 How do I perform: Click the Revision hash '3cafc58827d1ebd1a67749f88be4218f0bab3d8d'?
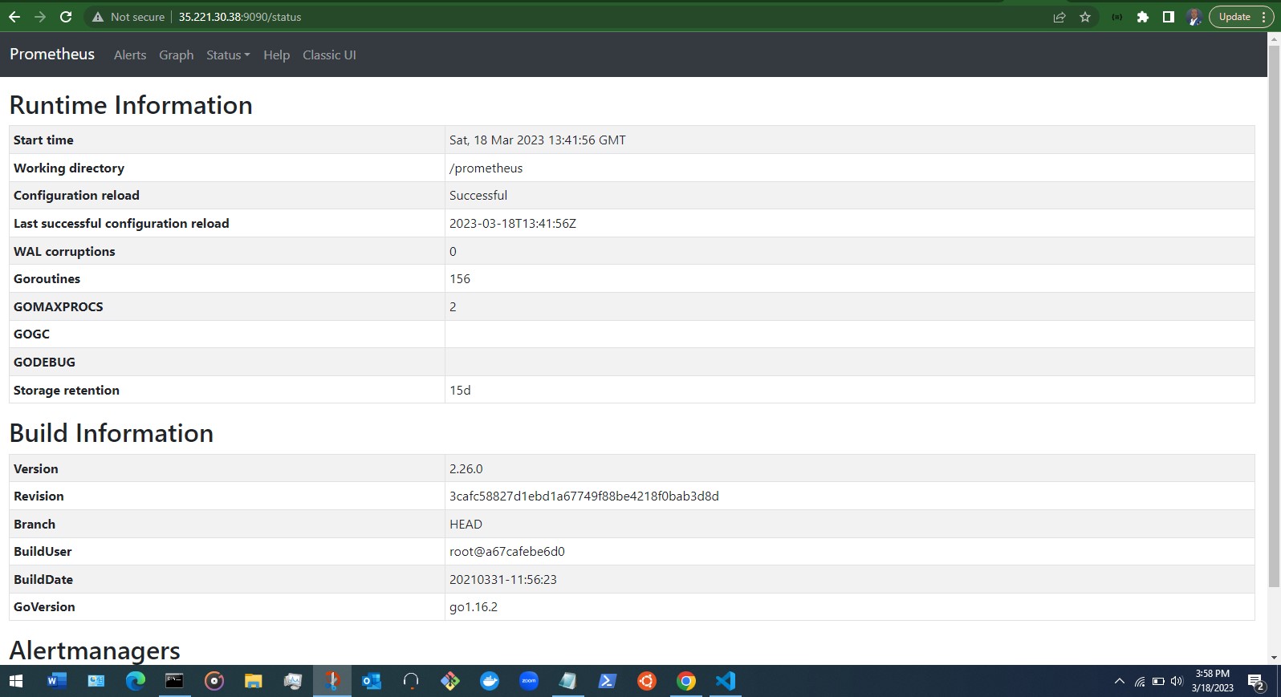coord(584,496)
